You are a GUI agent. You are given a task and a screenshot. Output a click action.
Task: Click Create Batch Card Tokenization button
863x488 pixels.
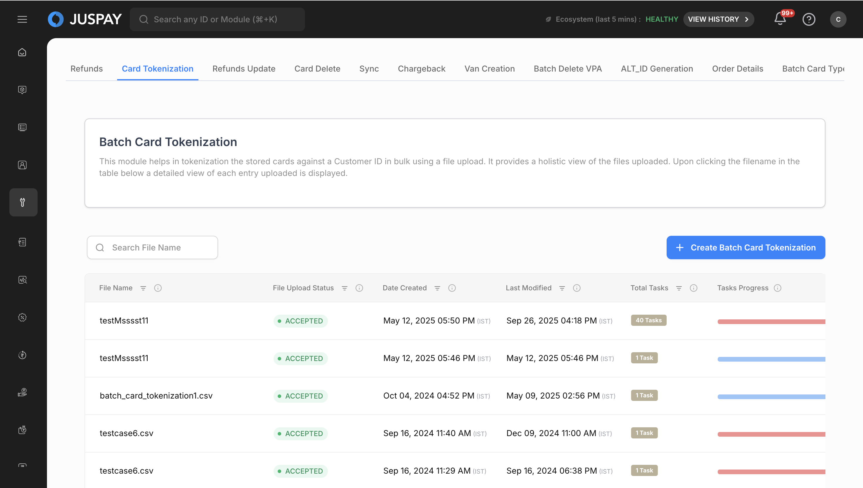pos(746,247)
